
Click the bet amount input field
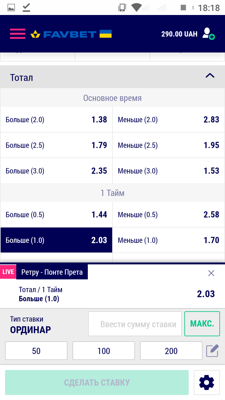tap(135, 324)
